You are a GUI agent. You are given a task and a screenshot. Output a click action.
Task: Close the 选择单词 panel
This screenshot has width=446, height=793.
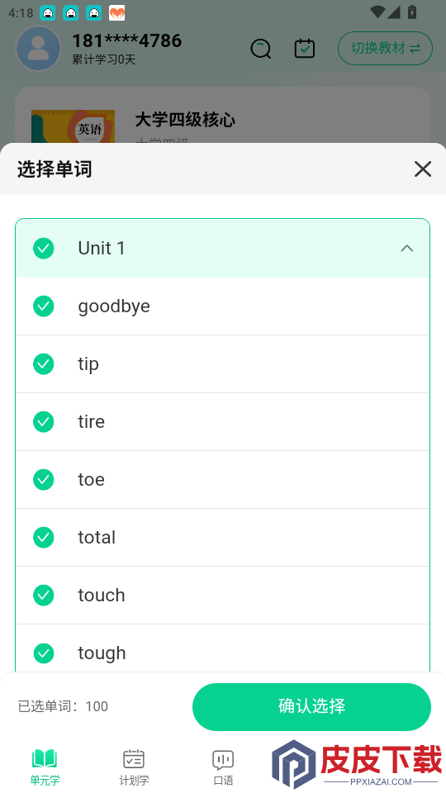coord(423,169)
